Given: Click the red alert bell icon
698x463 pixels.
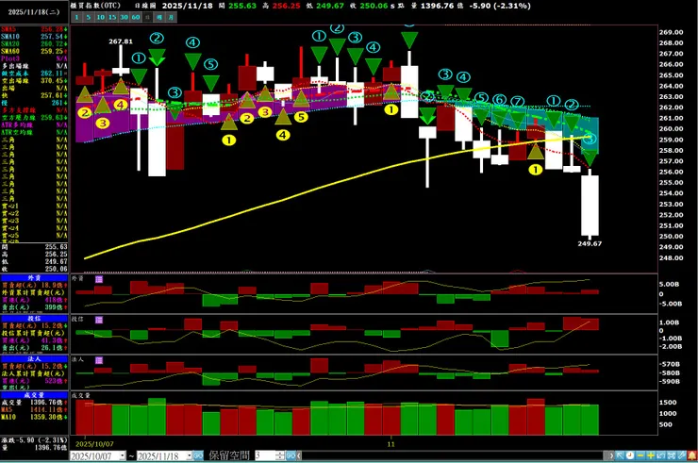Looking at the screenshot, I should pos(691,455).
